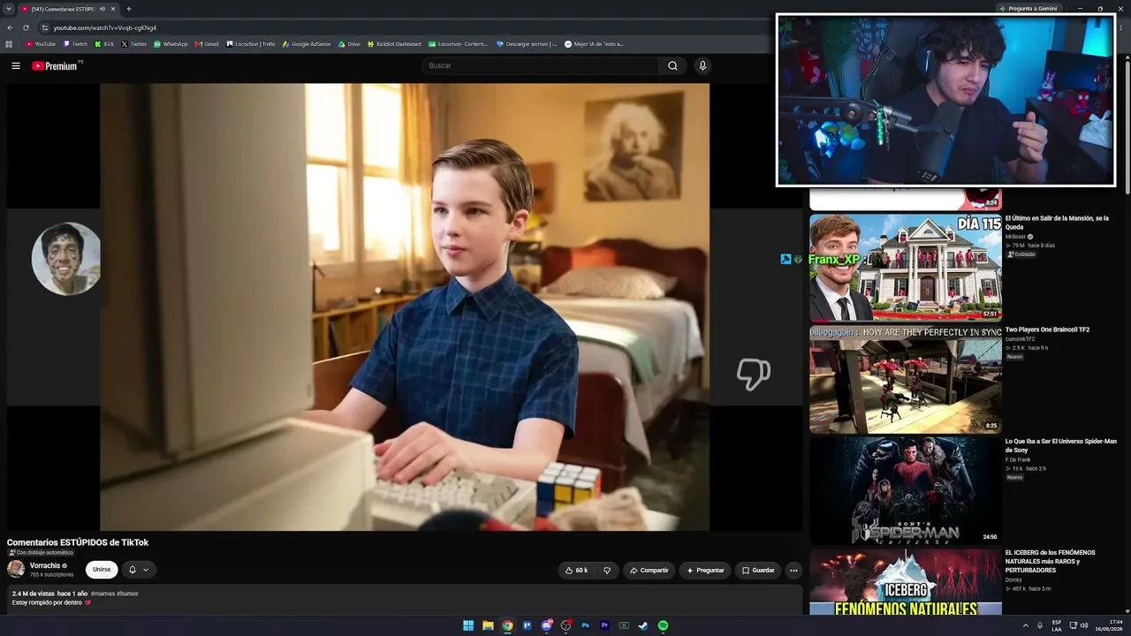The width and height of the screenshot is (1131, 636).
Task: Save the video with Guardar
Action: pyautogui.click(x=758, y=571)
